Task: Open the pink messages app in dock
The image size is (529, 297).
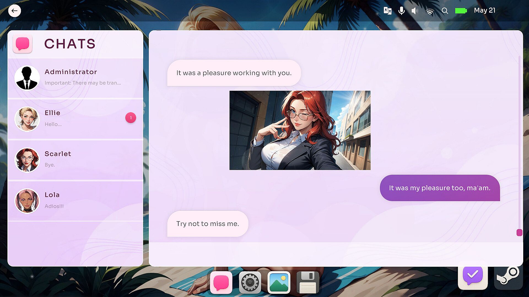Action: pos(221,282)
